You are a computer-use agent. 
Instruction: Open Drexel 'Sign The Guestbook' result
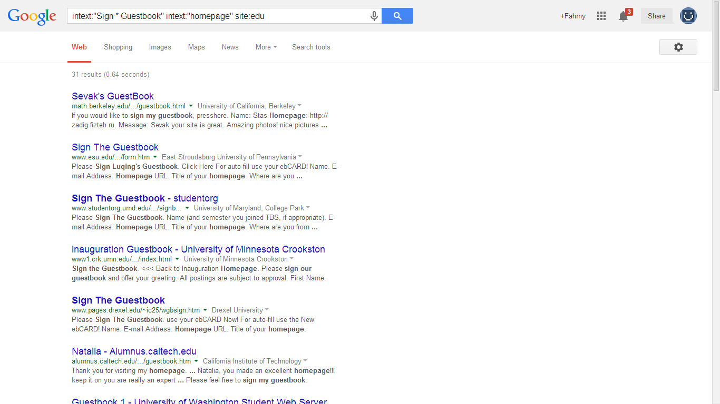click(x=118, y=300)
